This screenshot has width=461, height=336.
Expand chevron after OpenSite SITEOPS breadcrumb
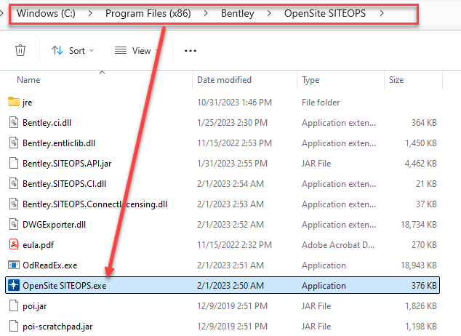pyautogui.click(x=382, y=13)
